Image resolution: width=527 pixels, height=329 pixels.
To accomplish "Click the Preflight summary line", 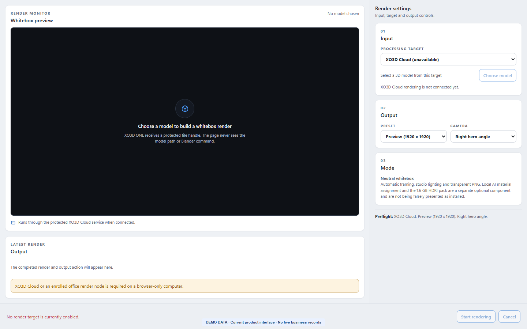I will [x=431, y=216].
